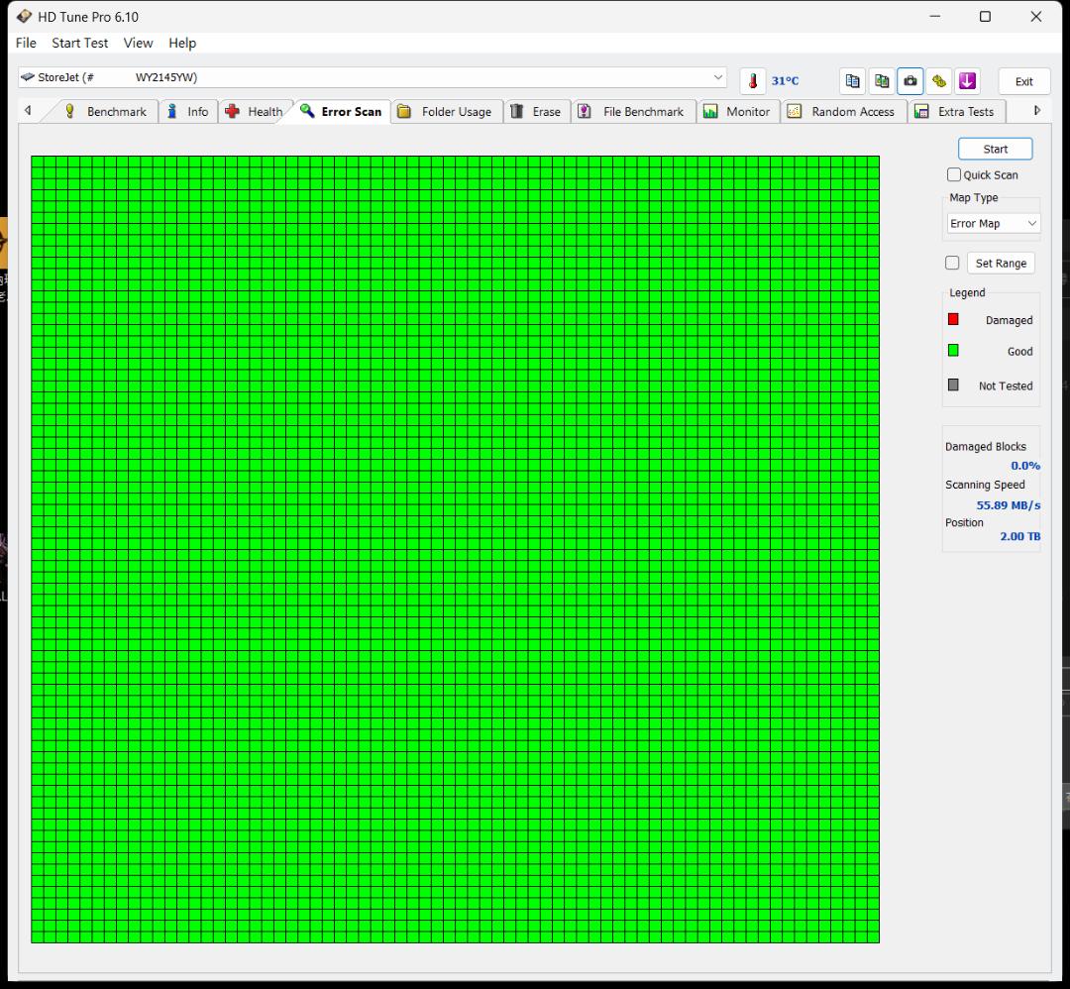1070x989 pixels.
Task: Click the camera save screenshot icon
Action: tap(909, 81)
